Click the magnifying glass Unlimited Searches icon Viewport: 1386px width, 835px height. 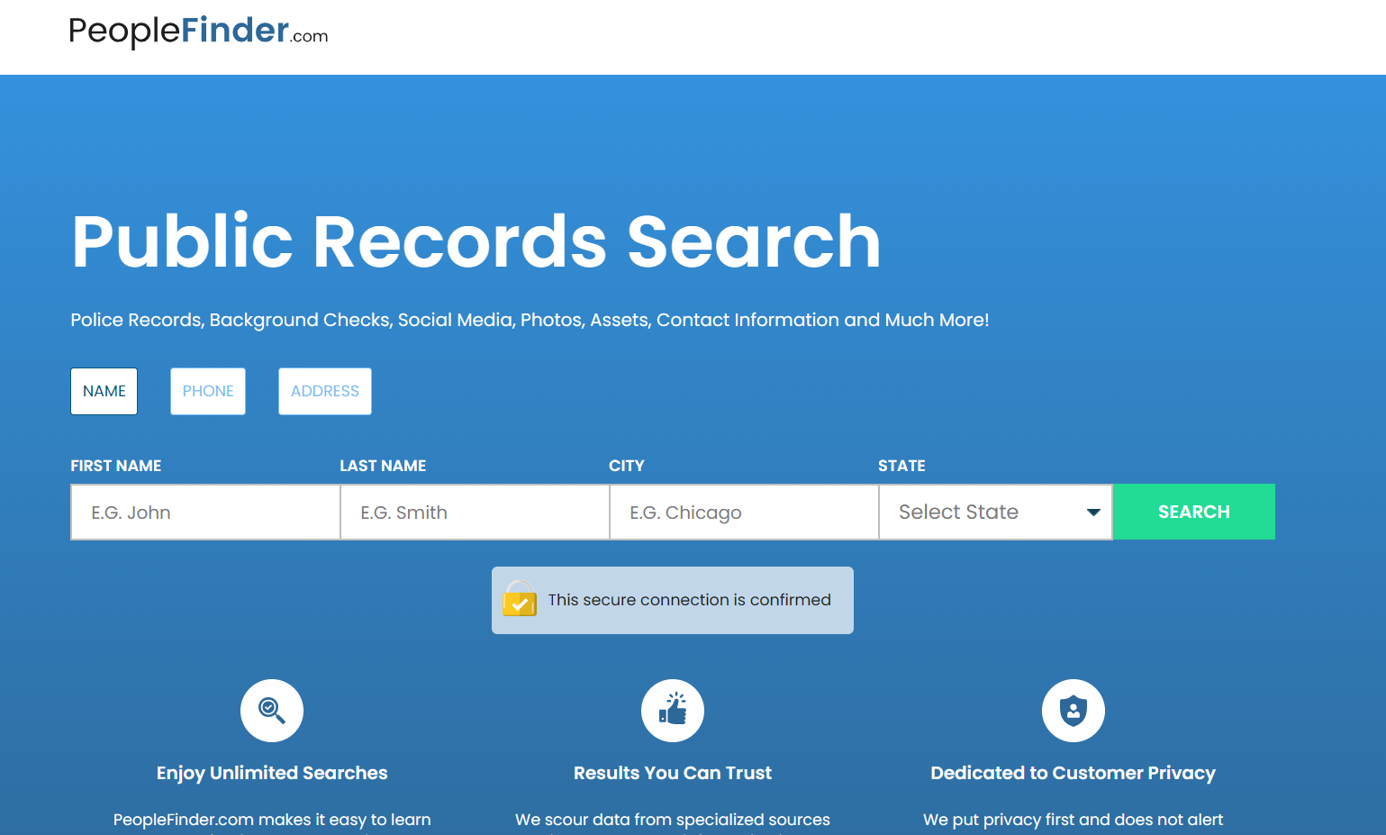(271, 710)
